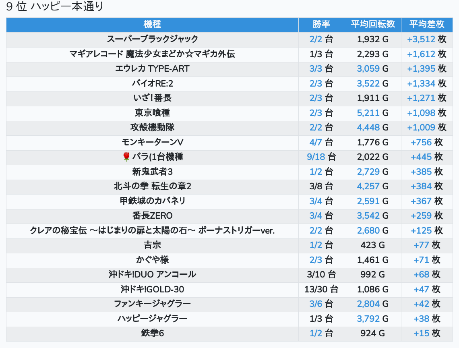
Task: Click the 鉄拳6 machine name
Action: [x=152, y=333]
